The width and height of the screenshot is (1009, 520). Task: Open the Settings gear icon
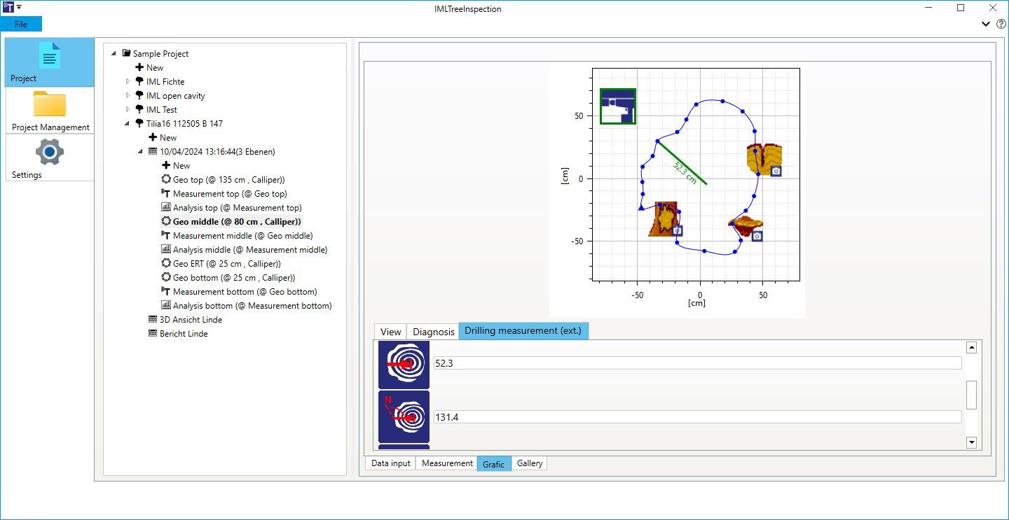coord(50,151)
